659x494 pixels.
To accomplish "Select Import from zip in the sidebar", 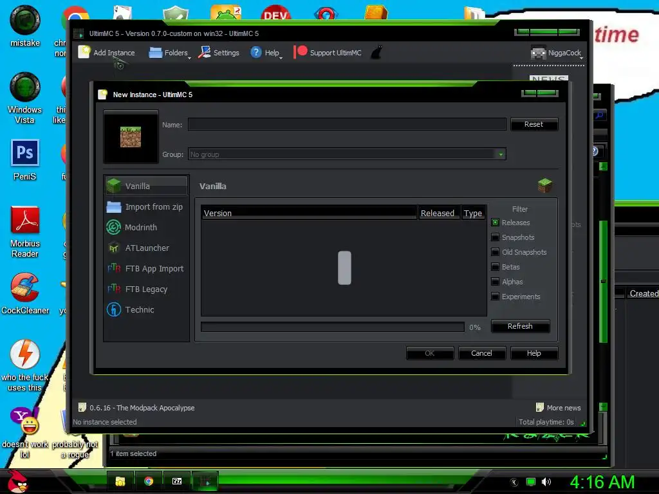I will [146, 206].
